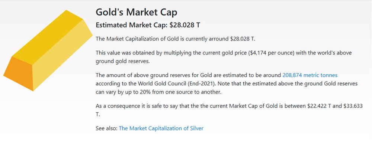Open the 208,874 metric tonnes link
This screenshot has width=372, height=154.
pos(310,75)
